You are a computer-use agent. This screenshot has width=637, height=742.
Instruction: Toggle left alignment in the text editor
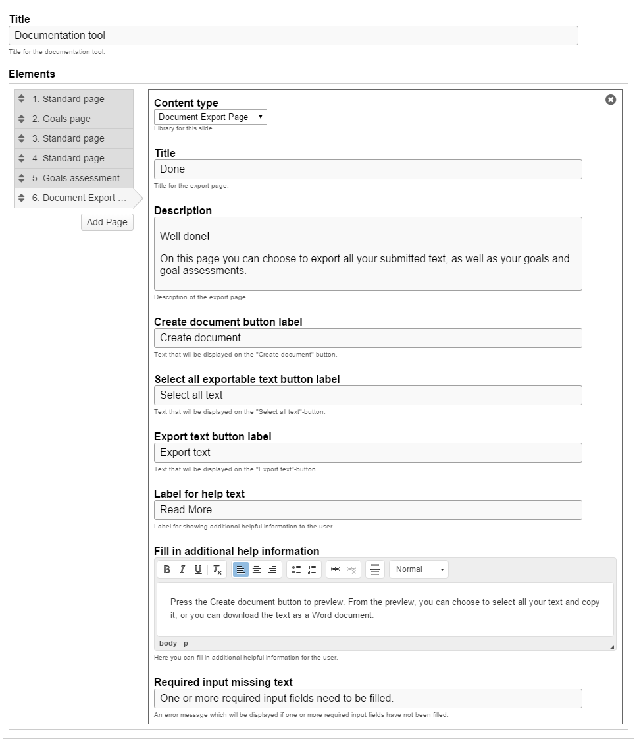(241, 569)
